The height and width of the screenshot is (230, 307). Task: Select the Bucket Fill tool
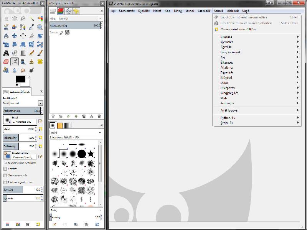pos(15,53)
